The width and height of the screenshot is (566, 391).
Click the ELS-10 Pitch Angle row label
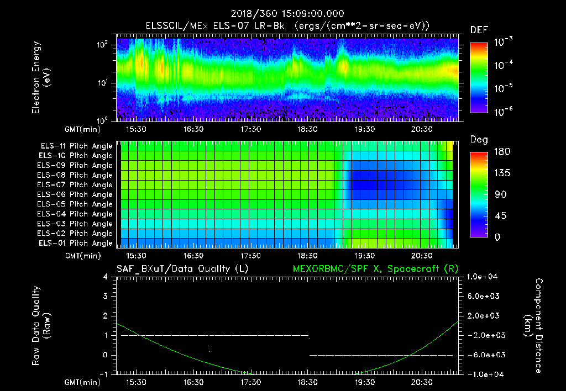[76, 156]
